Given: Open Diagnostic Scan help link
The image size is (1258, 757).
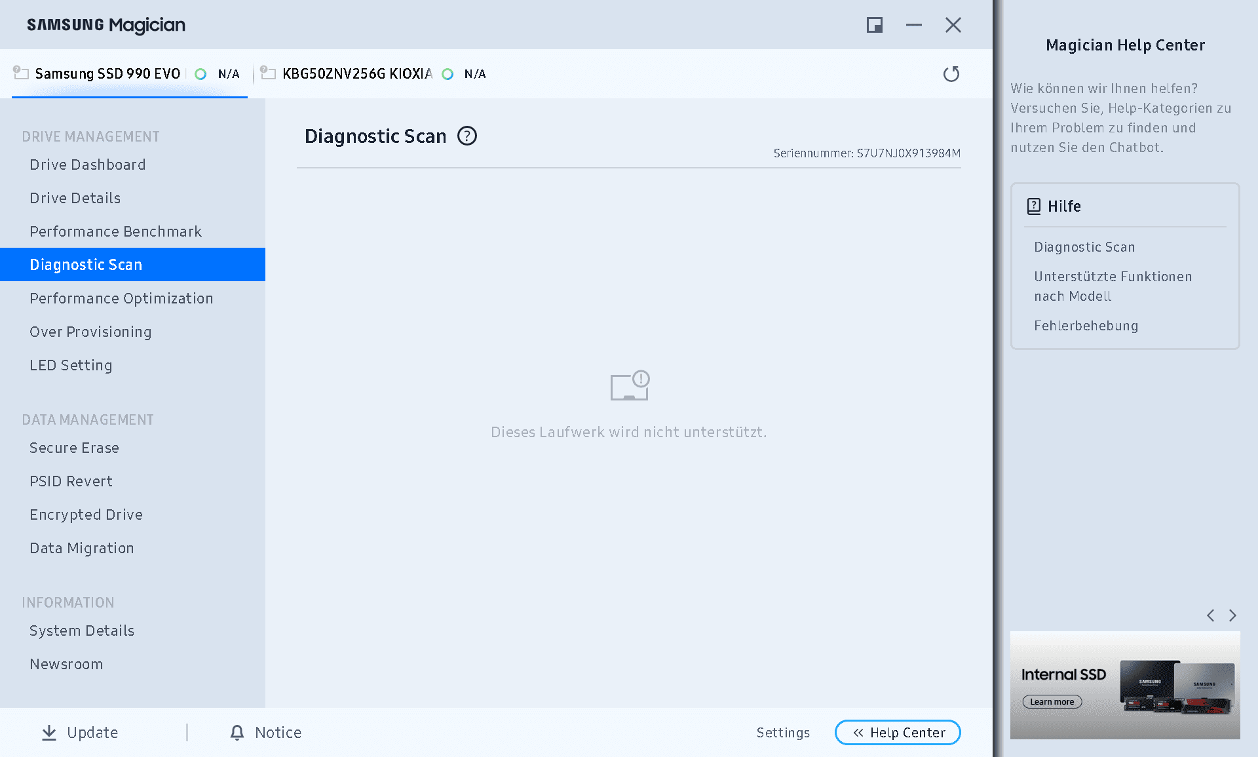Looking at the screenshot, I should [x=1084, y=247].
